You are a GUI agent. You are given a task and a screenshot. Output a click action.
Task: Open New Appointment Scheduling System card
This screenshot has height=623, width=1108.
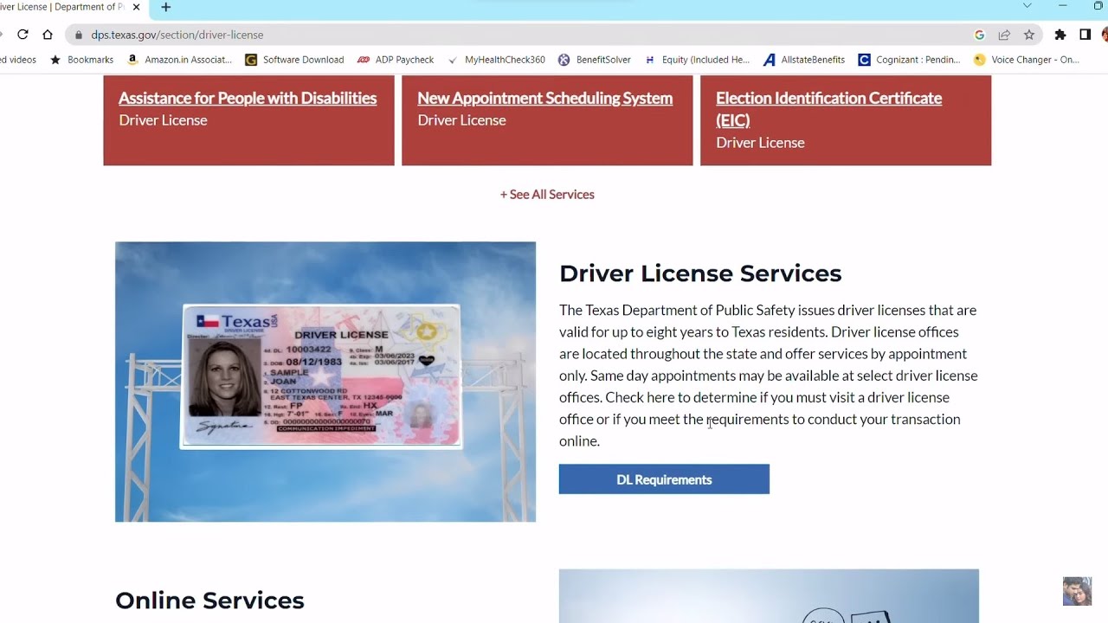pyautogui.click(x=545, y=99)
